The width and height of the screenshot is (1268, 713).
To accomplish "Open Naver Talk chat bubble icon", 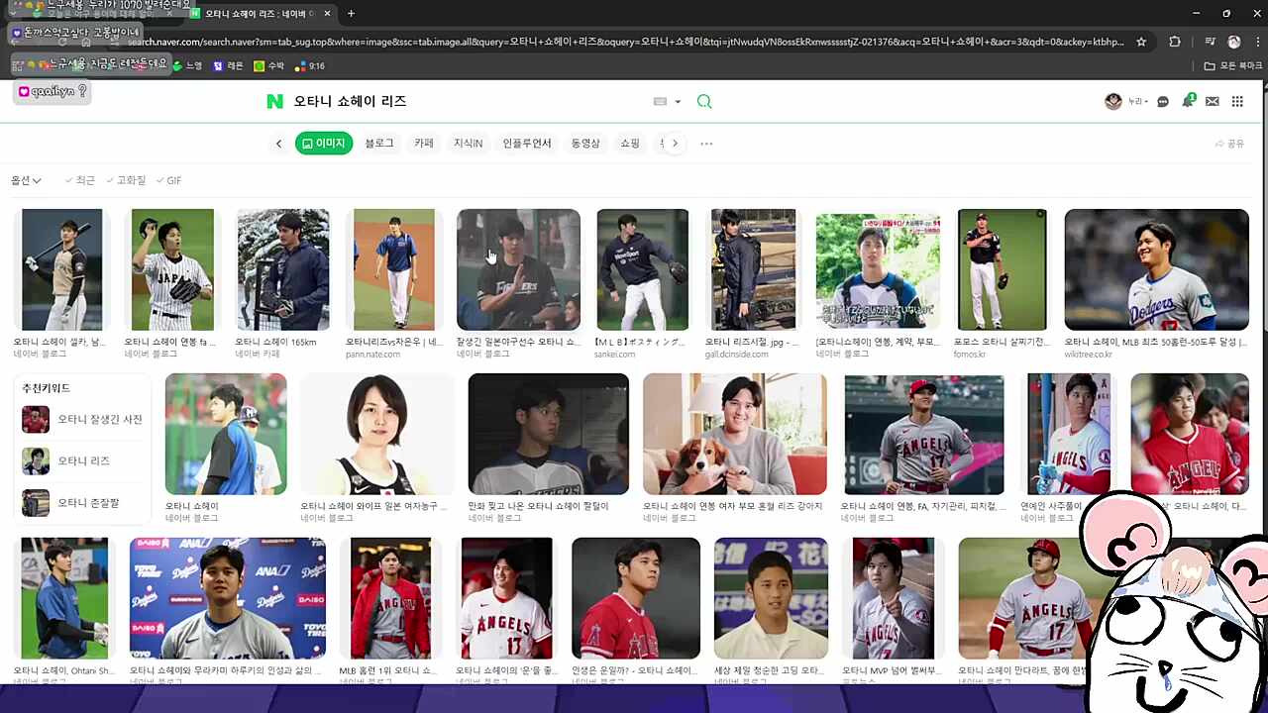I will [1163, 102].
